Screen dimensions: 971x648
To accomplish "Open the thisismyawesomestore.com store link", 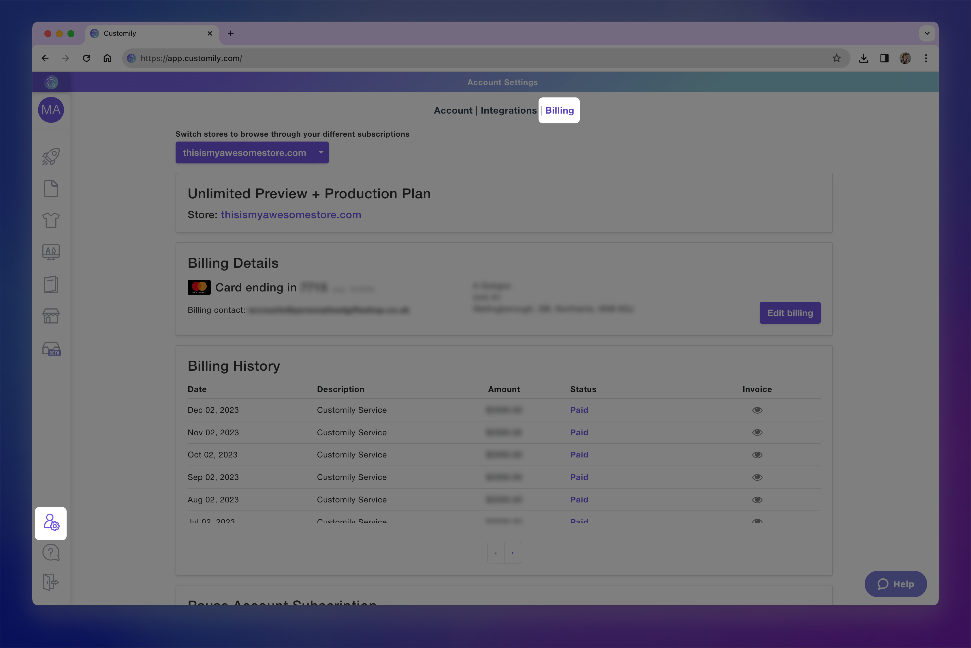I will coord(291,214).
